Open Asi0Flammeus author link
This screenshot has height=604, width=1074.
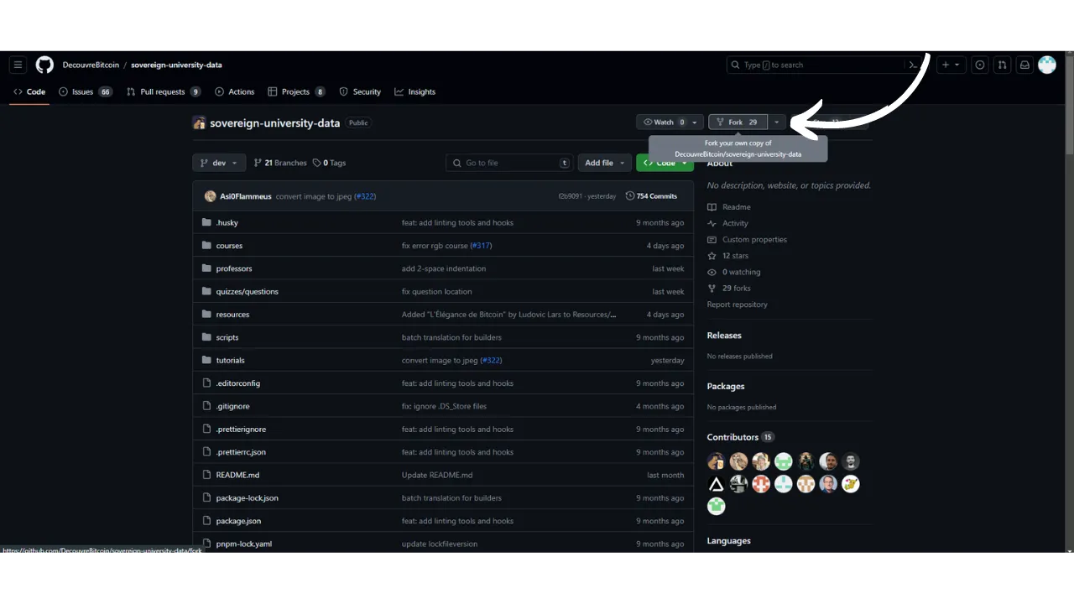246,196
